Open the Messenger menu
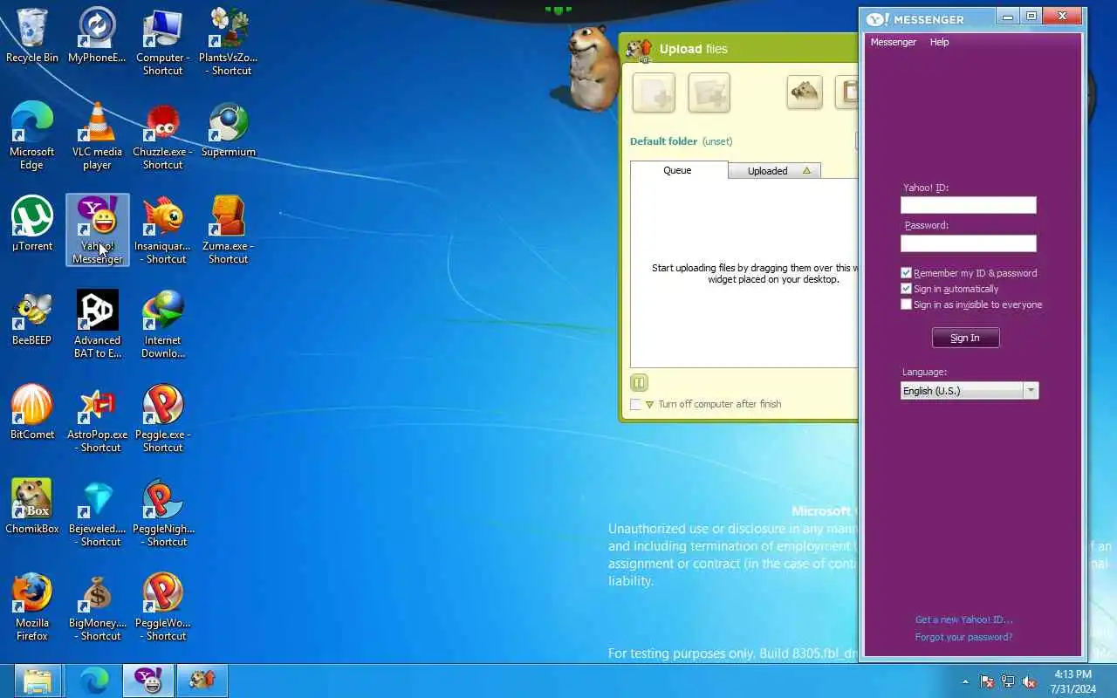This screenshot has height=698, width=1117. (x=893, y=42)
